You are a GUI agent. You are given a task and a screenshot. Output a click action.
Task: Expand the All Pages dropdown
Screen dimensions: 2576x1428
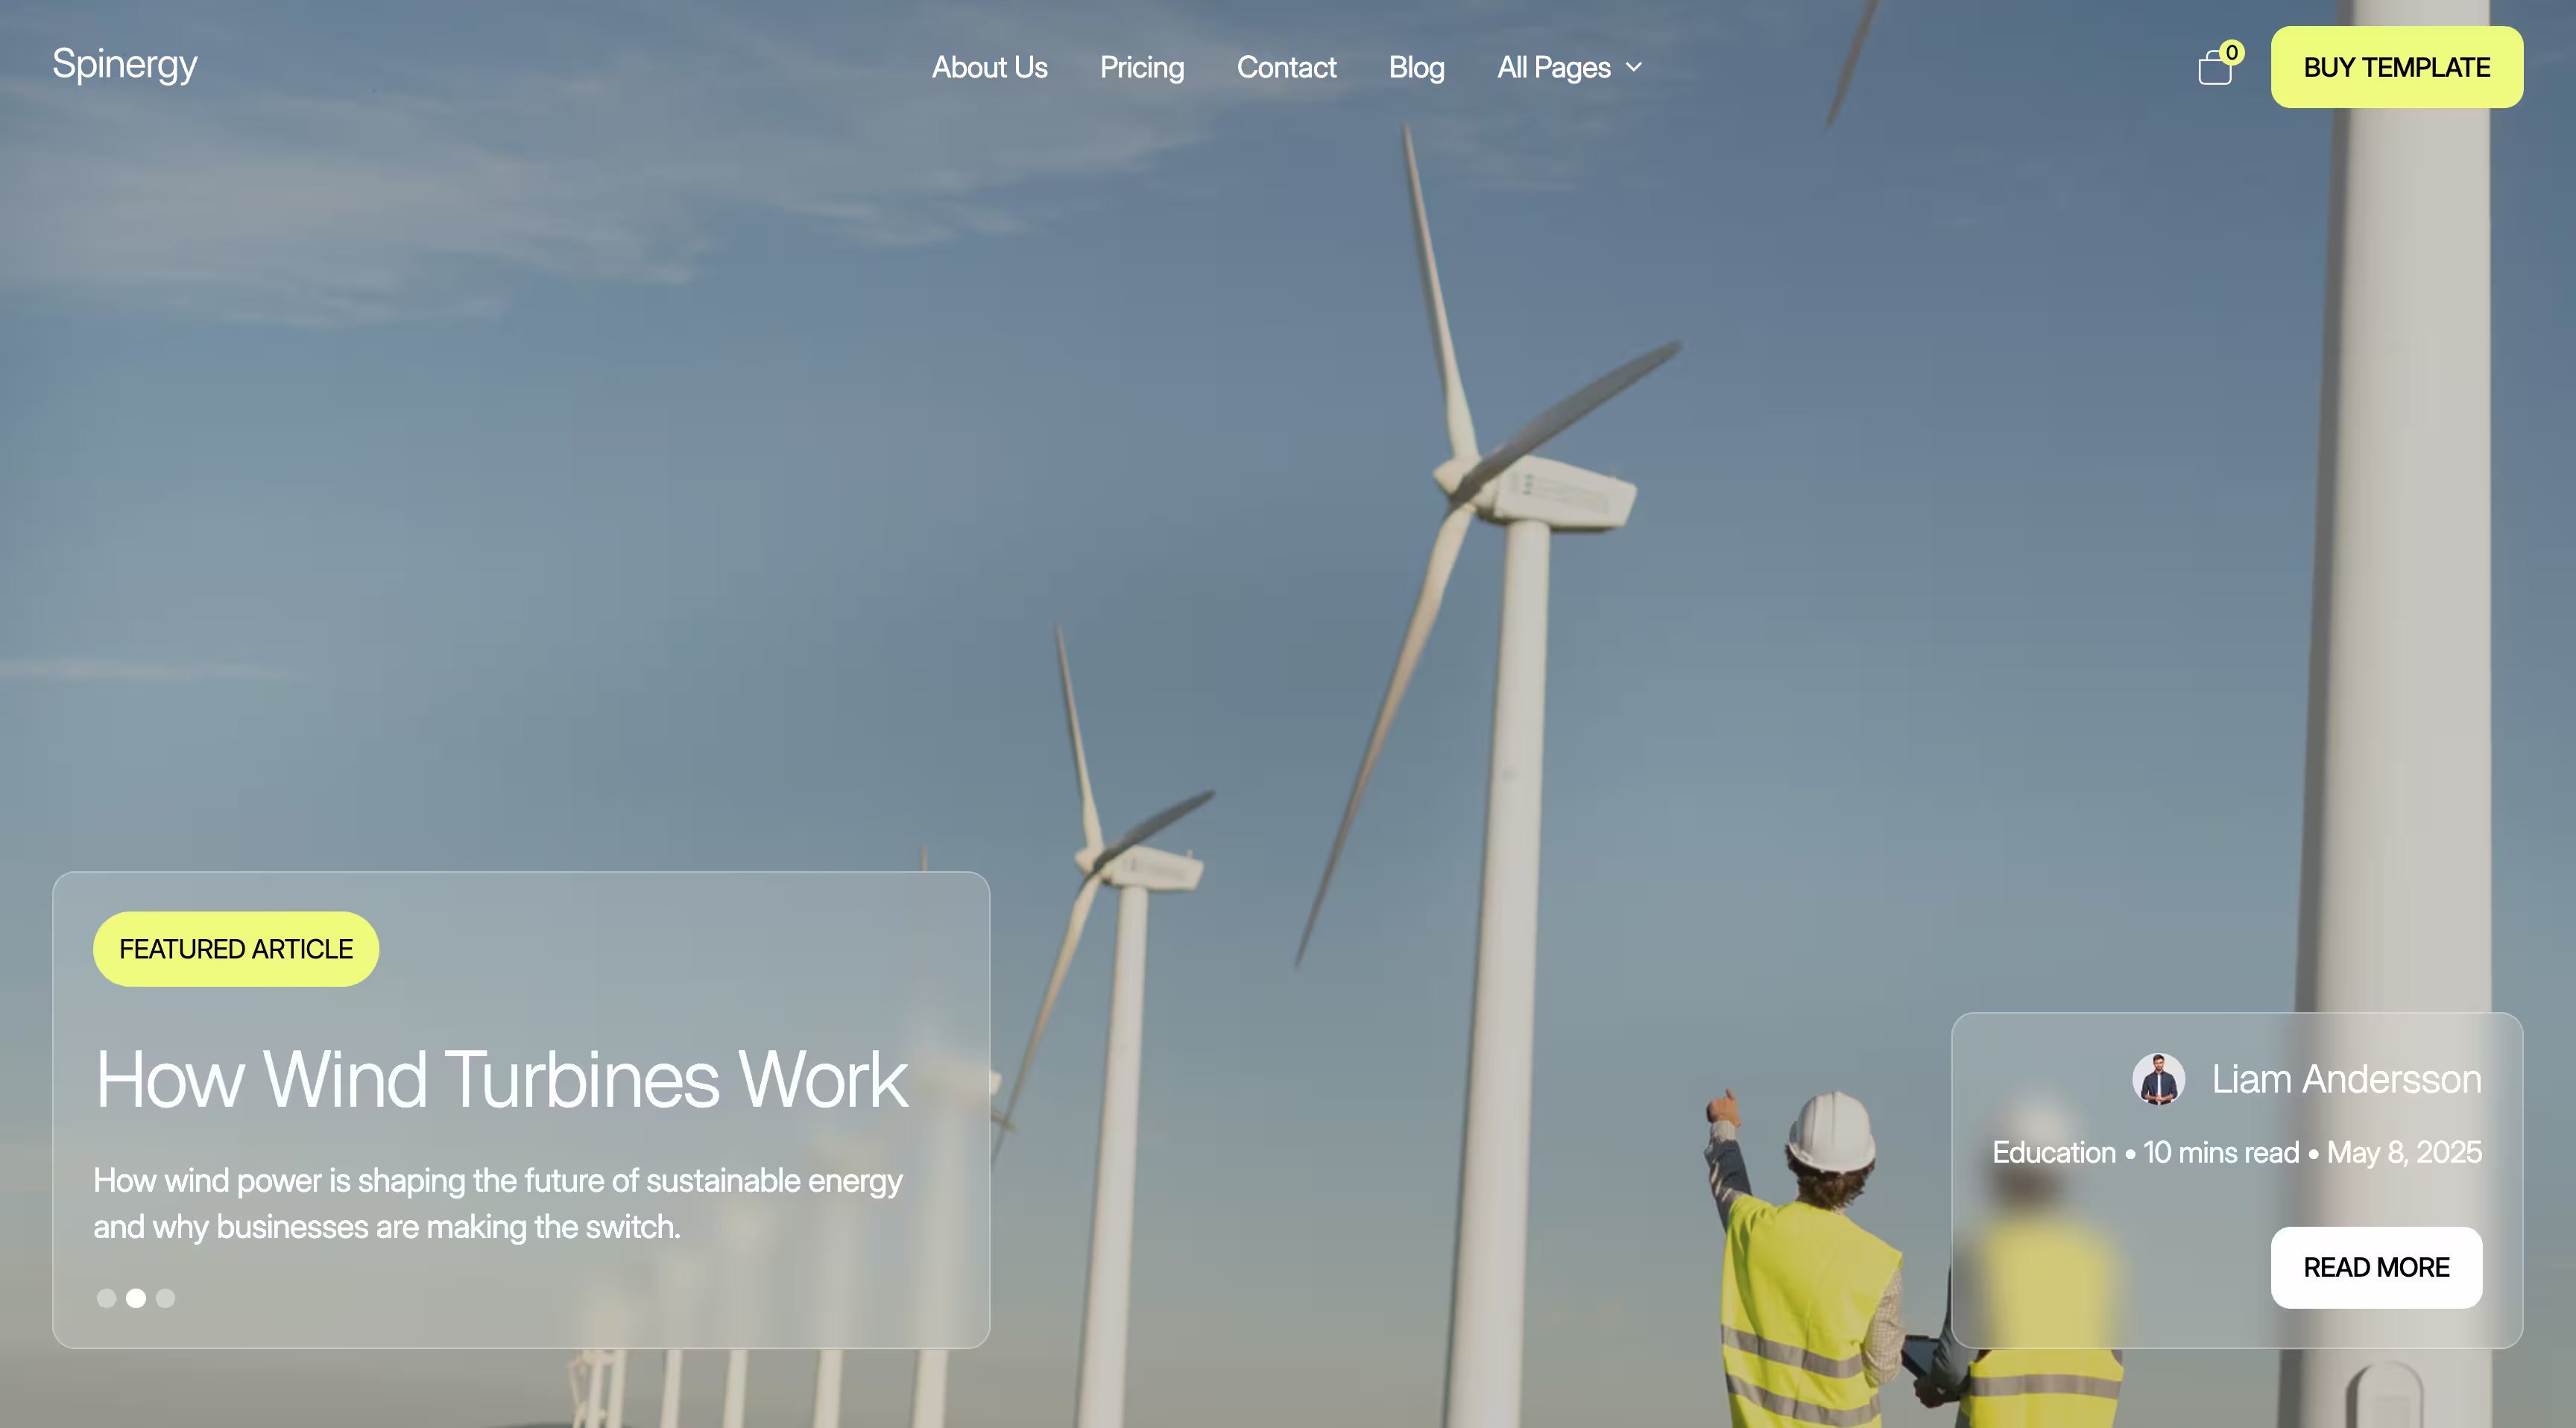click(1554, 68)
